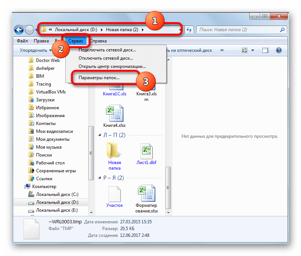
Task: Expand arrow after Локальный диск (D:) breadcrumb
Action: [101, 30]
